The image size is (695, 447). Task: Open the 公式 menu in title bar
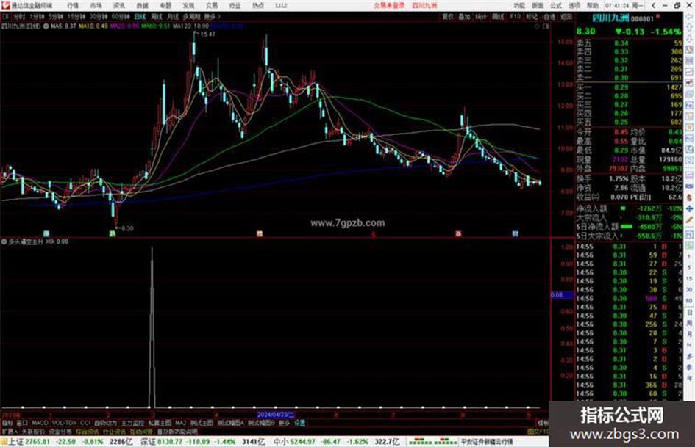556,5
